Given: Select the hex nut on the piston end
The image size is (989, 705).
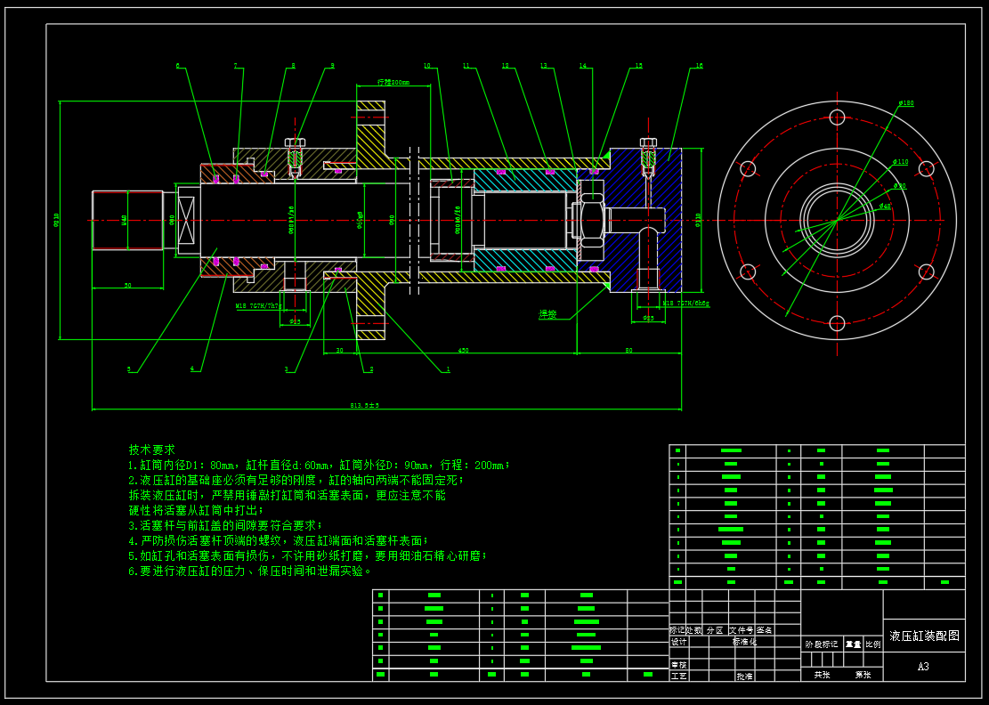Looking at the screenshot, I should (x=592, y=220).
